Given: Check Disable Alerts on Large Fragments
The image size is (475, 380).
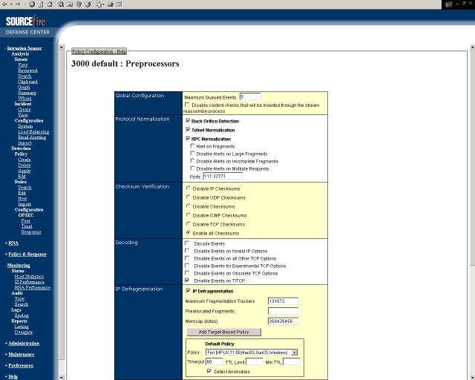Looking at the screenshot, I should point(192,154).
